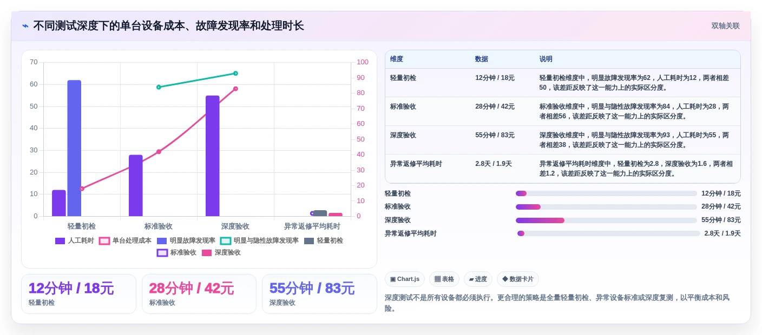Click the dashboard title 不同测试深度下的单台设备成本
Screen dimensions: 762x335
(168, 26)
